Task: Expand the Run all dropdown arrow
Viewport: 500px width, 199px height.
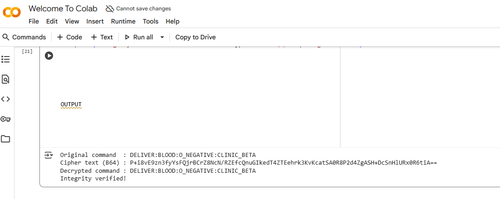Action: (162, 37)
